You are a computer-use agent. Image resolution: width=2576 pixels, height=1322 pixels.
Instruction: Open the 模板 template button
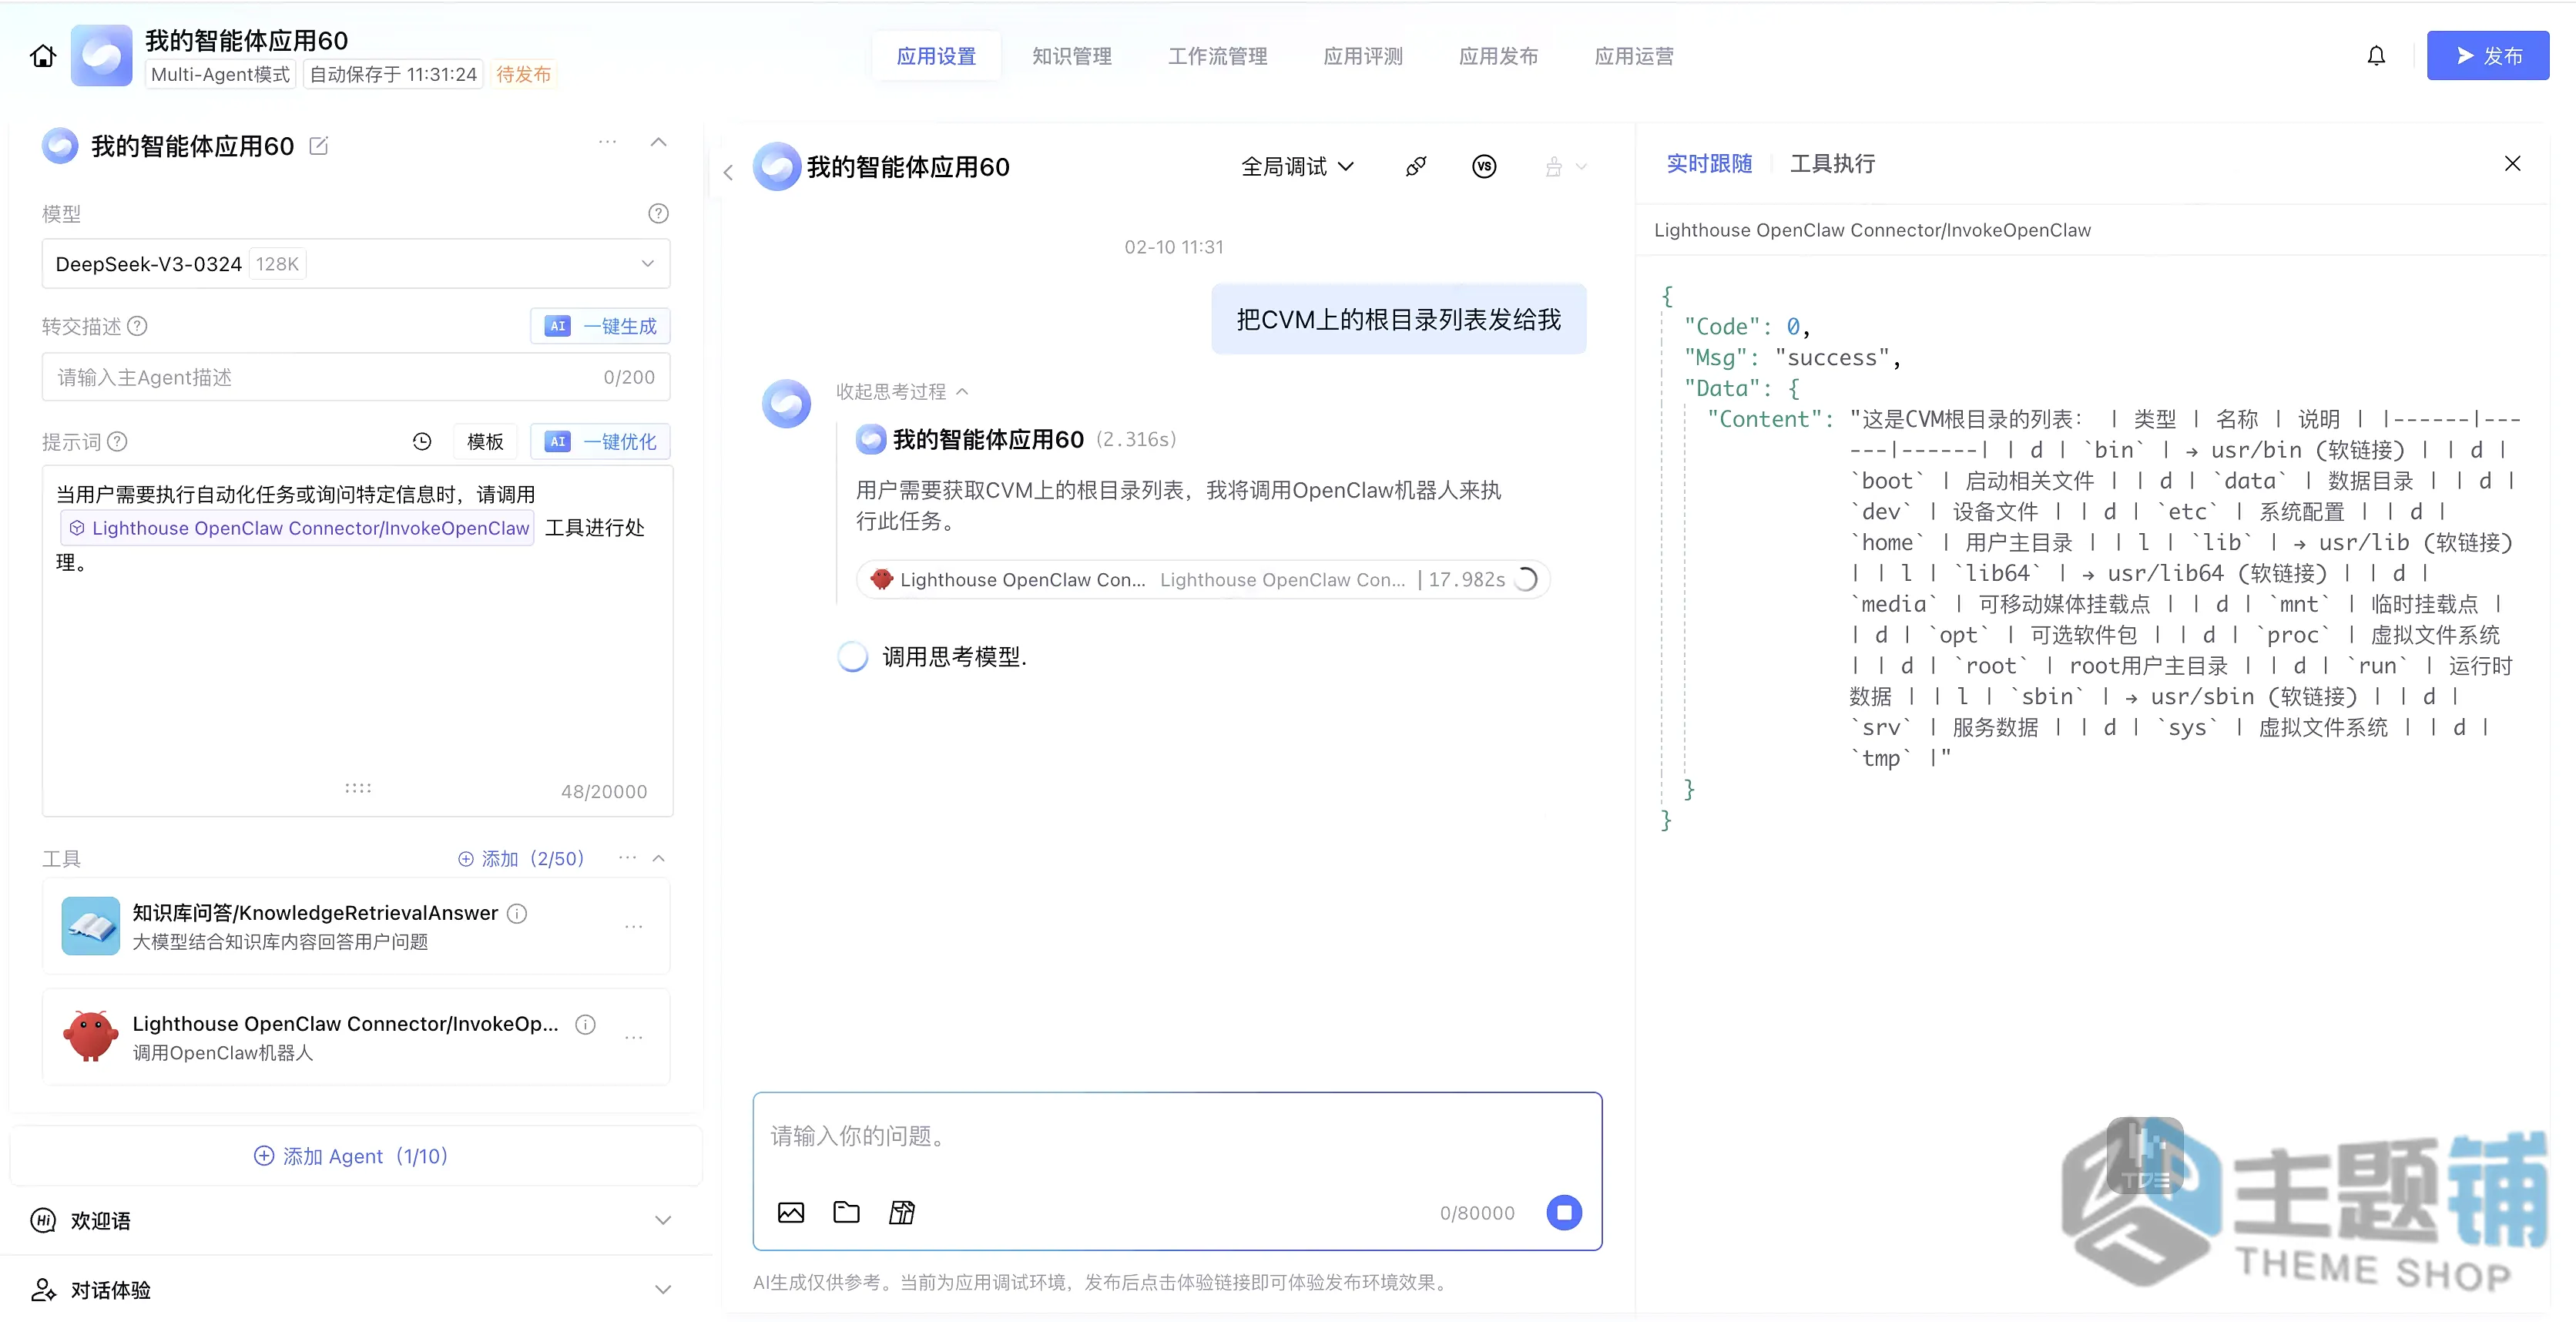pos(485,441)
